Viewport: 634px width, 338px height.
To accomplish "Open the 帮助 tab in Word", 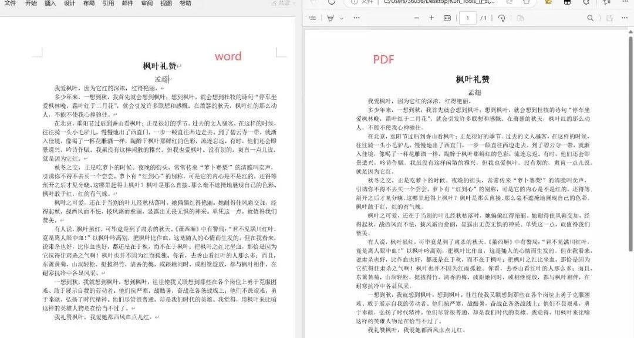I will 185,4.
